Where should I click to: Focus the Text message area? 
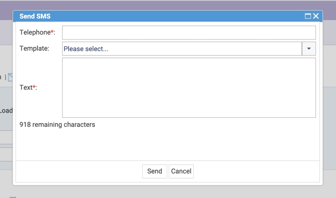(x=189, y=88)
